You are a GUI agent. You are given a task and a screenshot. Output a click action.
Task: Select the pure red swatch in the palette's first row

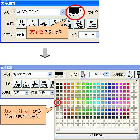coord(65,84)
